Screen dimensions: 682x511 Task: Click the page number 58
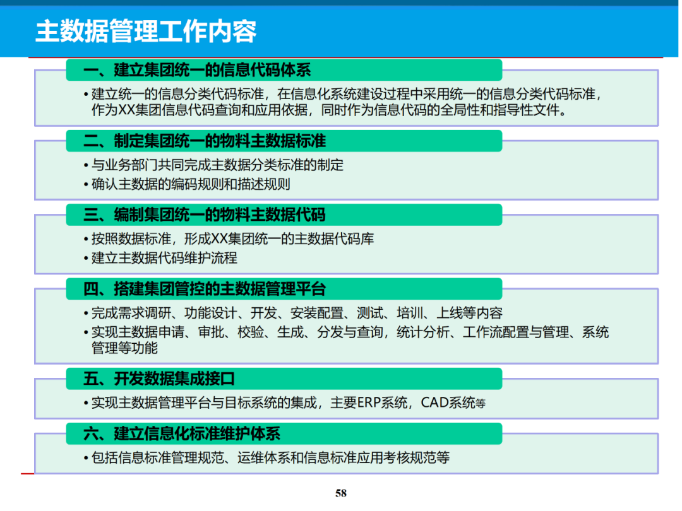tap(341, 493)
